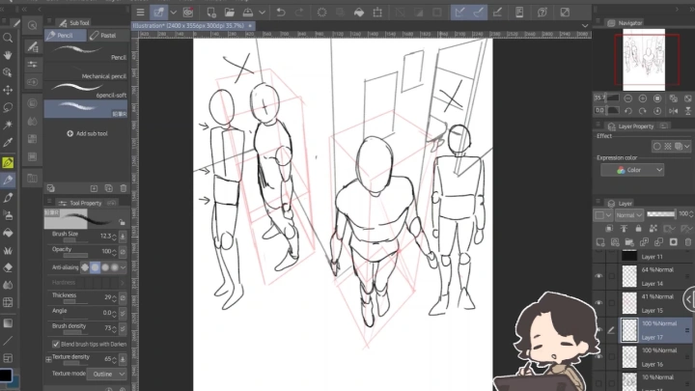Viewport: 695px width, 391px height.
Task: Expand the Texture density plus expander
Action: tap(48, 359)
